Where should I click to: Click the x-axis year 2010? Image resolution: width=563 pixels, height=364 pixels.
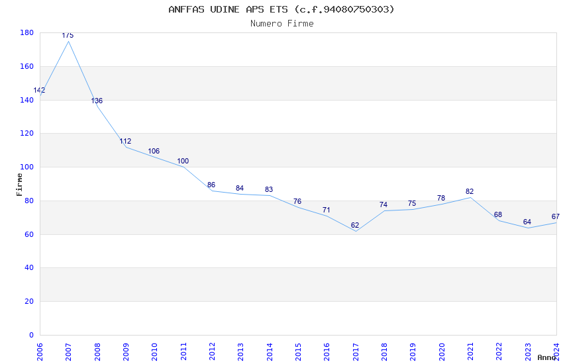[x=154, y=352]
